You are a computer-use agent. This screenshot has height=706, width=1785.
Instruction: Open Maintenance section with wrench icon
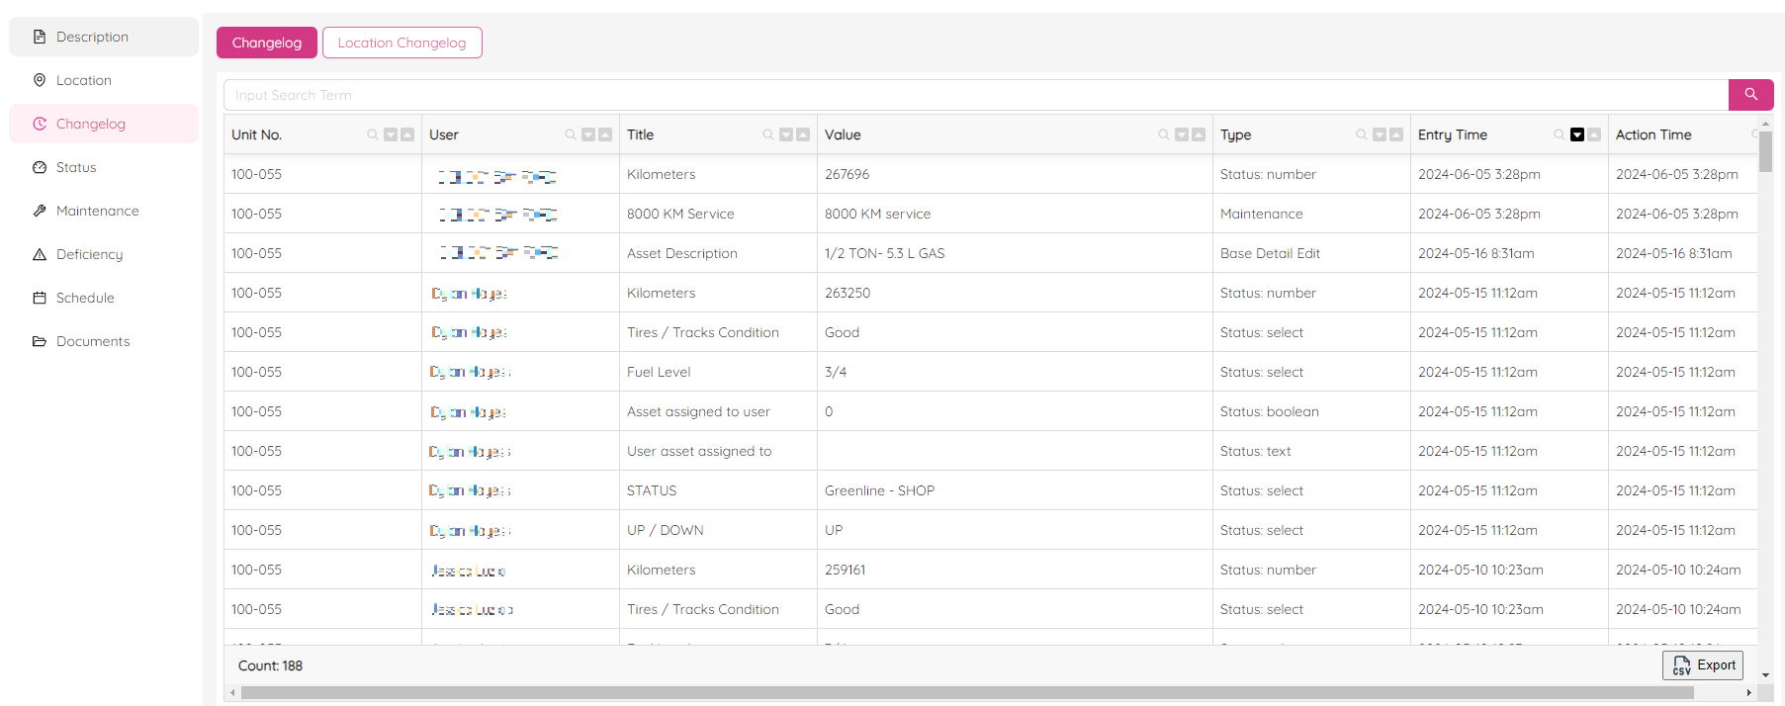[x=97, y=211]
